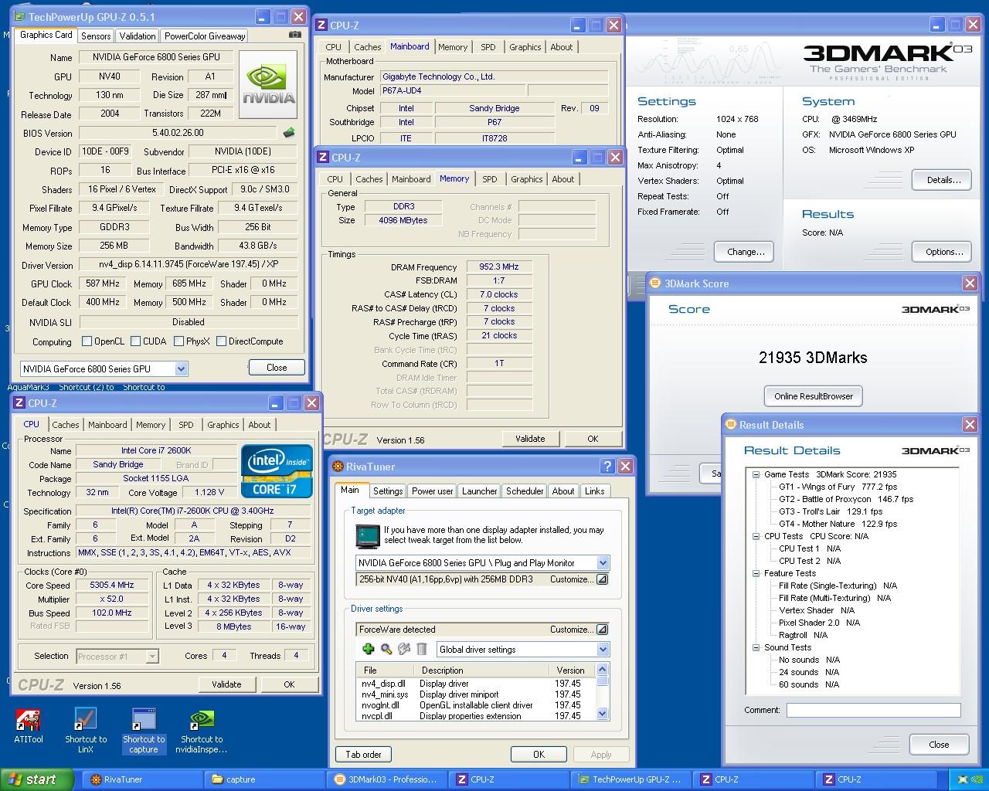
Task: Open the PowerColor Giveaway tab in GPU-Z
Action: [205, 36]
